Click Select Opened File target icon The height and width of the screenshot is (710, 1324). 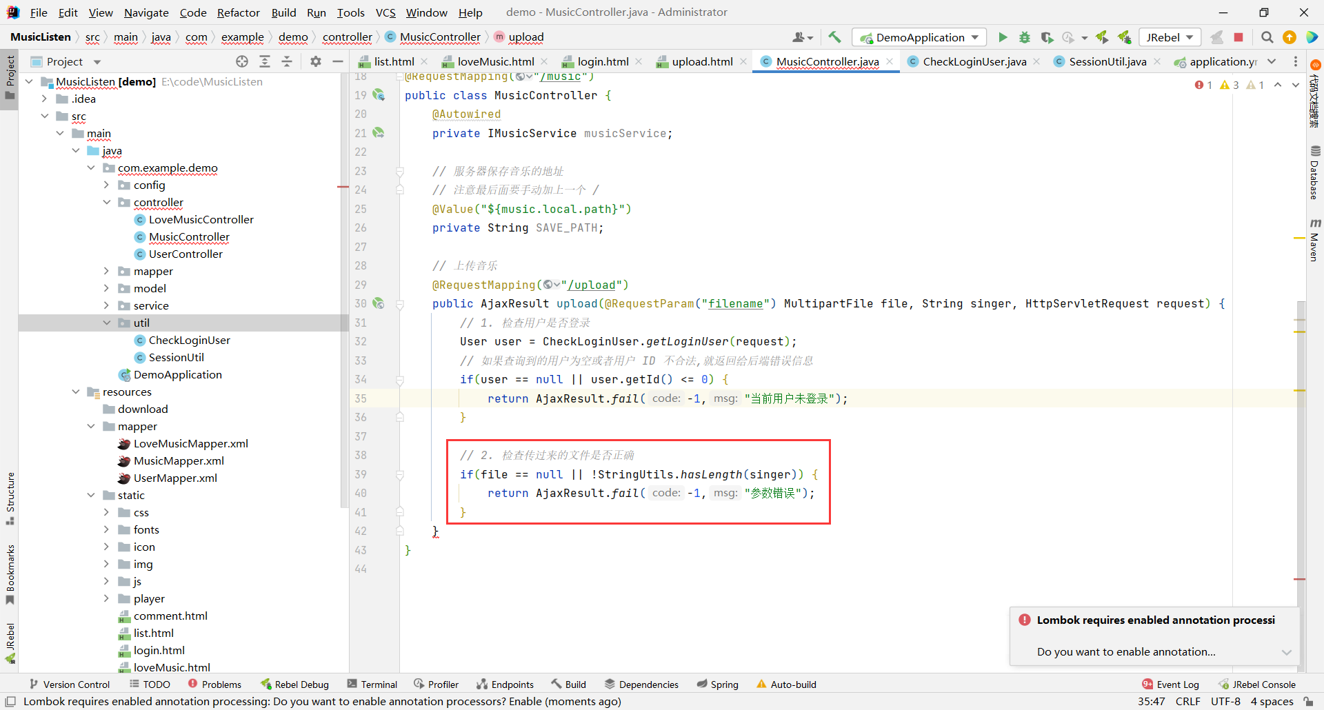pyautogui.click(x=242, y=61)
